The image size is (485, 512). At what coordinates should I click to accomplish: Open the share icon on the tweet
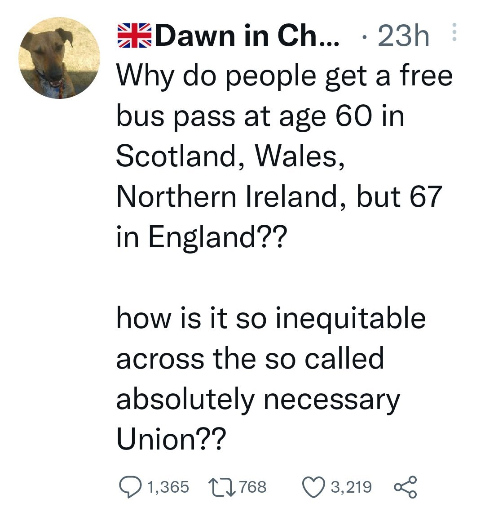(406, 487)
